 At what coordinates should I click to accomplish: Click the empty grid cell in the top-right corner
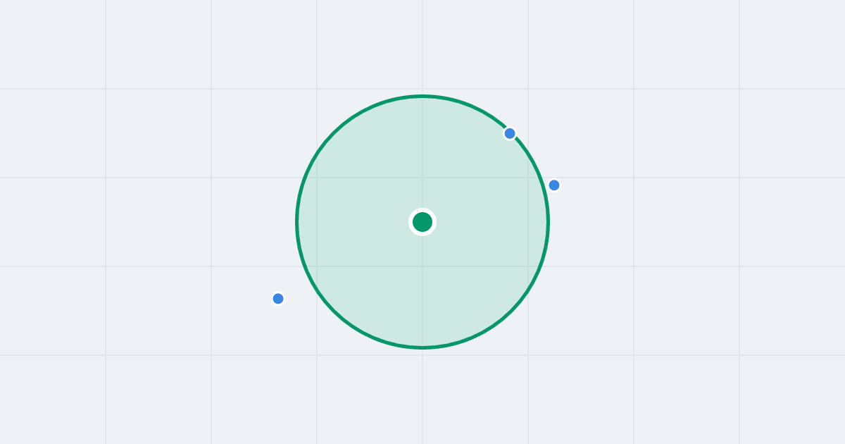792,44
